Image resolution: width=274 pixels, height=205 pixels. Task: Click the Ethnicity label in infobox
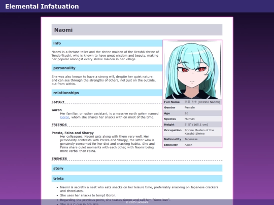click(x=170, y=145)
